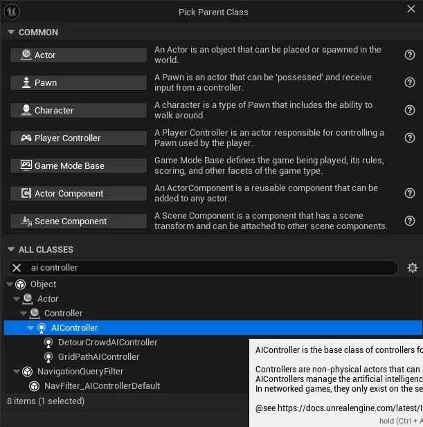Click the docs.unrealengine.com link in tooltip
The height and width of the screenshot is (427, 423).
pos(350,408)
